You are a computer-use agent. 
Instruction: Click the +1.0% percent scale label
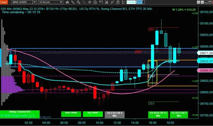click(x=195, y=81)
